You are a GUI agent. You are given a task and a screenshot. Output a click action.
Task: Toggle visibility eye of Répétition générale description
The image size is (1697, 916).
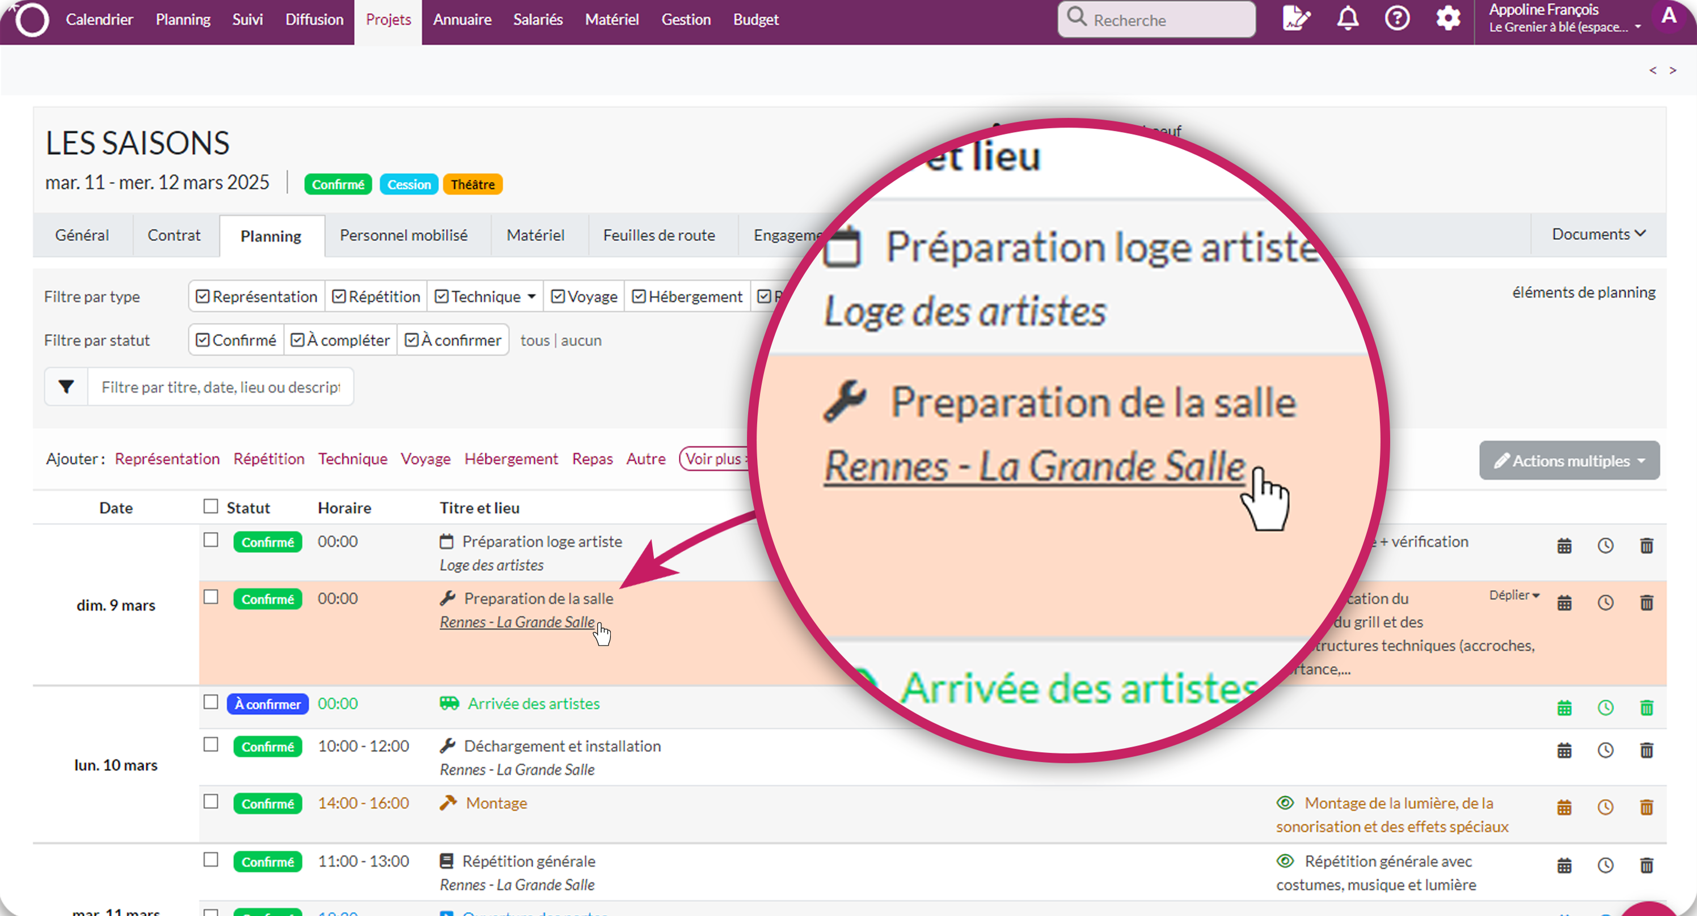[1285, 860]
